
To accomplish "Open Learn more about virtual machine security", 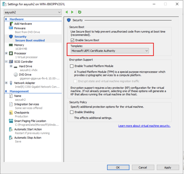I will tap(144, 126).
